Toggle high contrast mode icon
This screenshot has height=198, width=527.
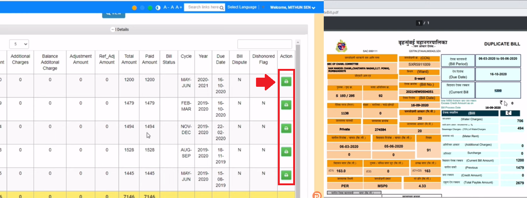tap(158, 7)
